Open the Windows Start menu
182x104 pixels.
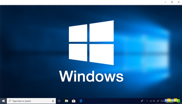(3, 101)
